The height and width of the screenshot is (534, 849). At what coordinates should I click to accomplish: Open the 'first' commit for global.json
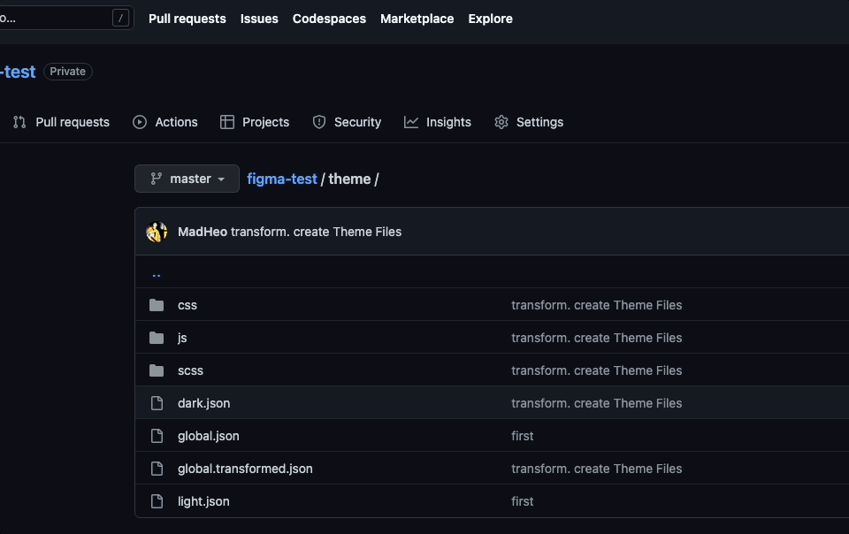[523, 436]
